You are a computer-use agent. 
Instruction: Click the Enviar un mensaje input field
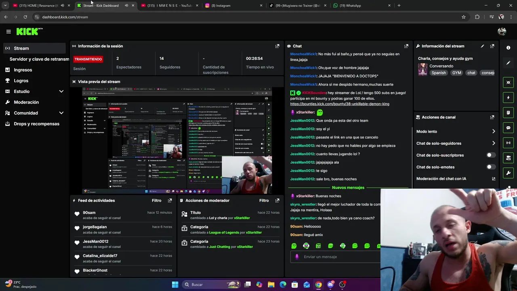pyautogui.click(x=335, y=257)
